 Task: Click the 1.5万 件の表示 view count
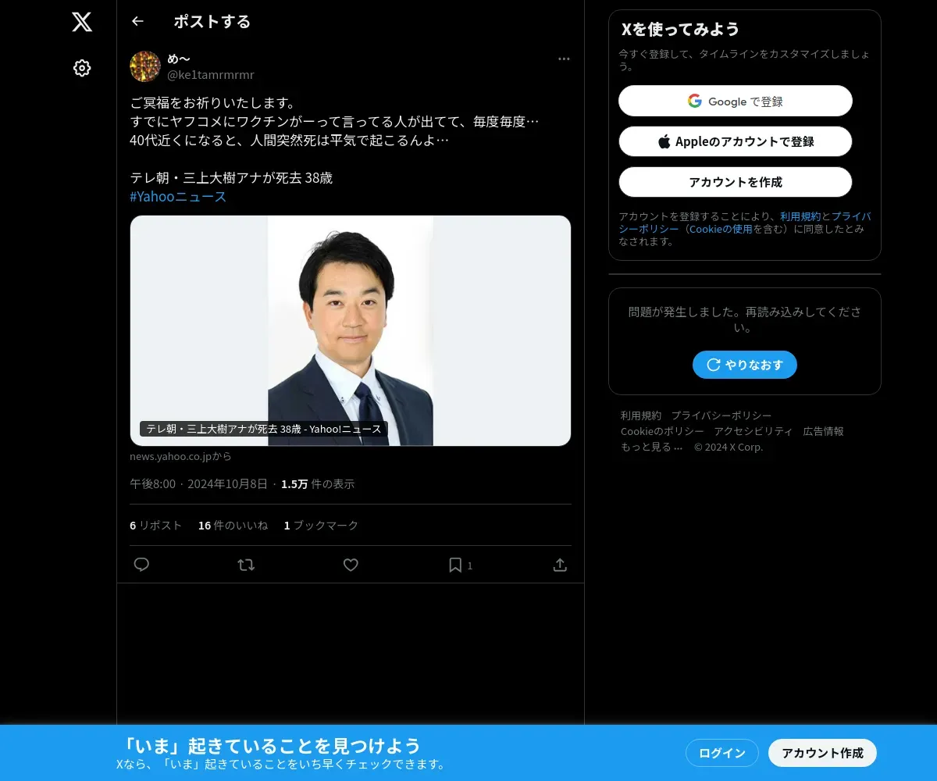pos(318,484)
